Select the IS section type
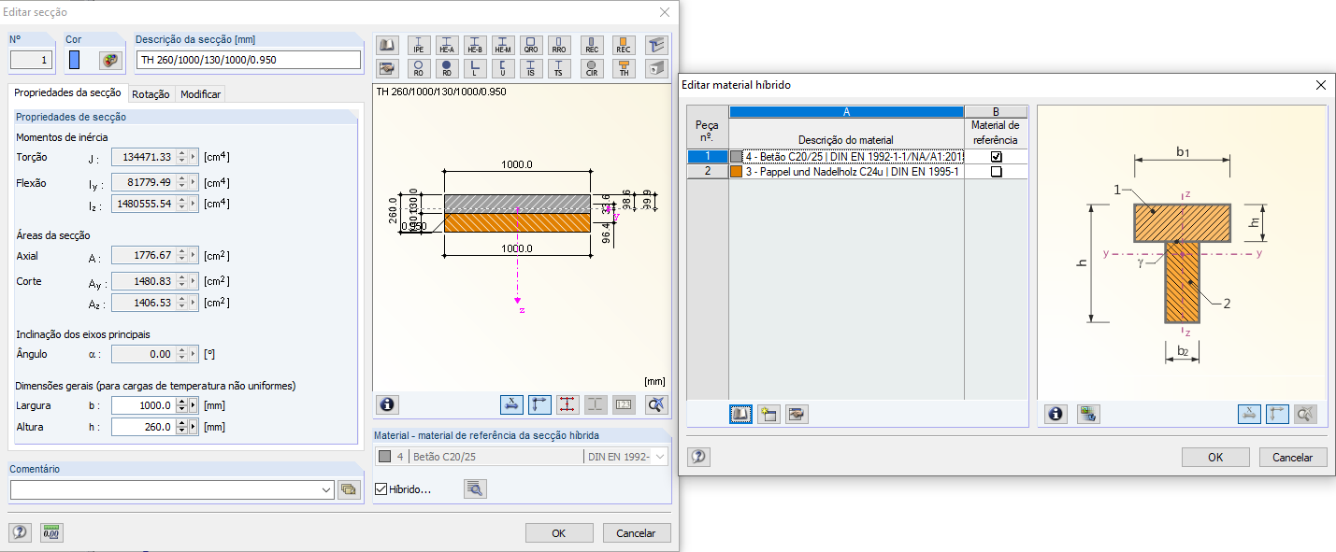1336x552 pixels. tap(531, 68)
